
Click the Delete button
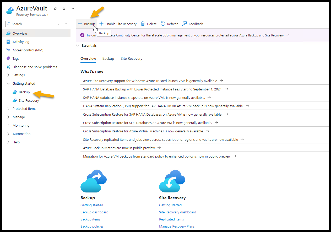(149, 24)
